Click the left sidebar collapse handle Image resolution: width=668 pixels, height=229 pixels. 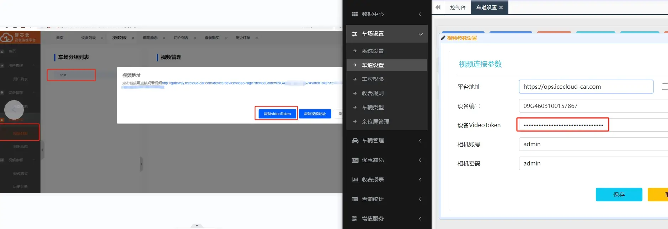click(42, 150)
